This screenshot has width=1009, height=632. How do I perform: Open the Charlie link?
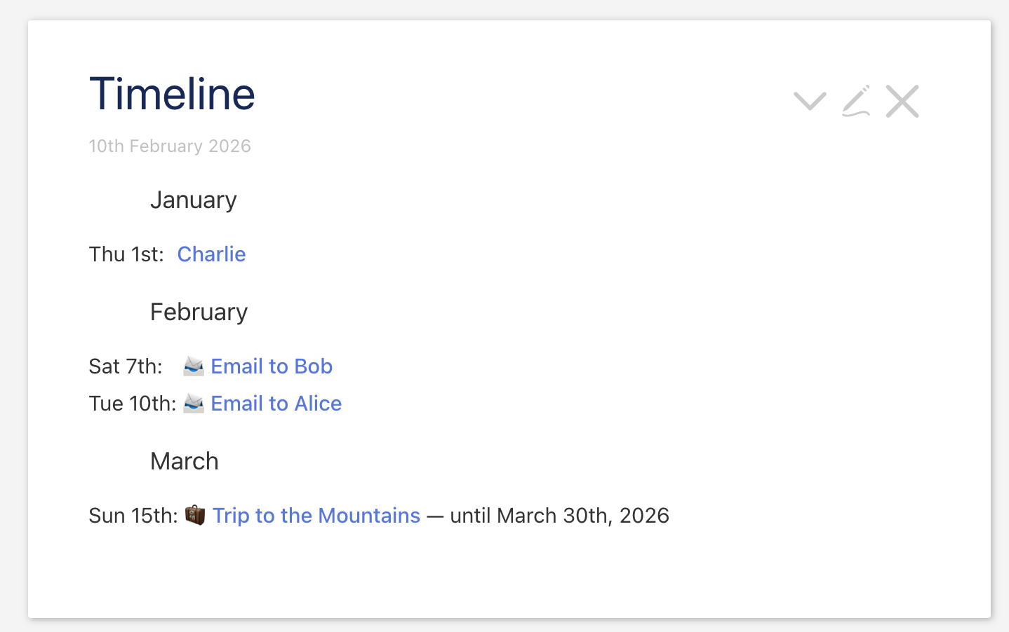[211, 254]
